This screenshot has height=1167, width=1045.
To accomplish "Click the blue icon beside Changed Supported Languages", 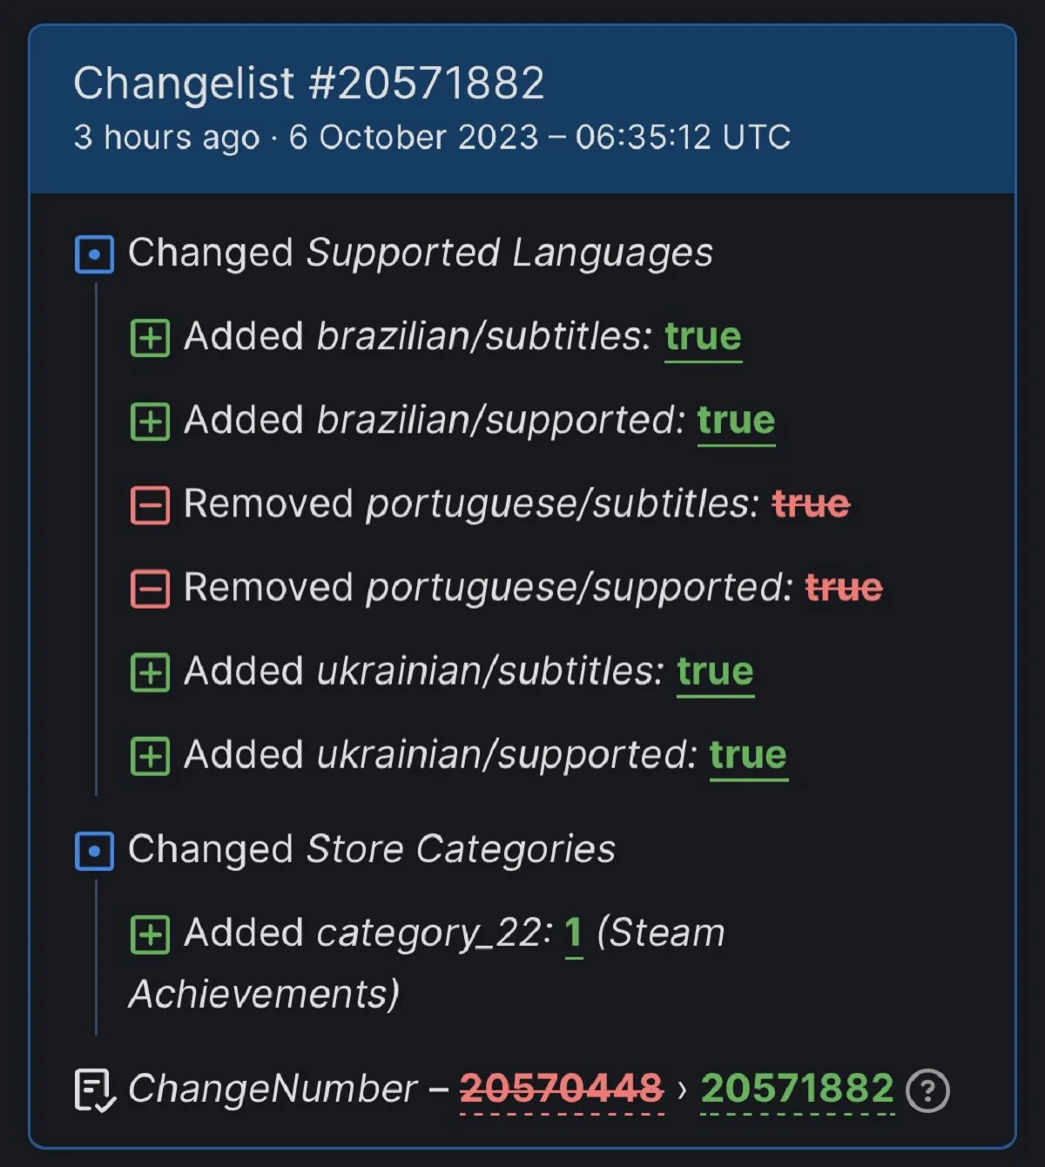I will pos(94,254).
